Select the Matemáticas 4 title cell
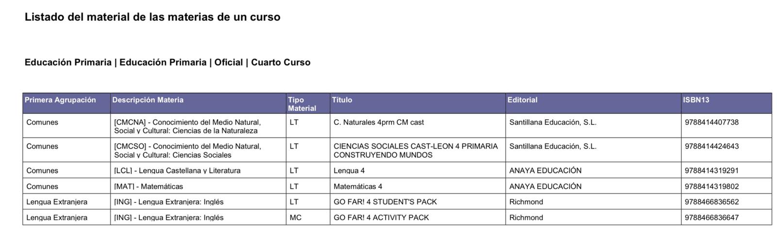The height and width of the screenshot is (246, 777). (418, 186)
